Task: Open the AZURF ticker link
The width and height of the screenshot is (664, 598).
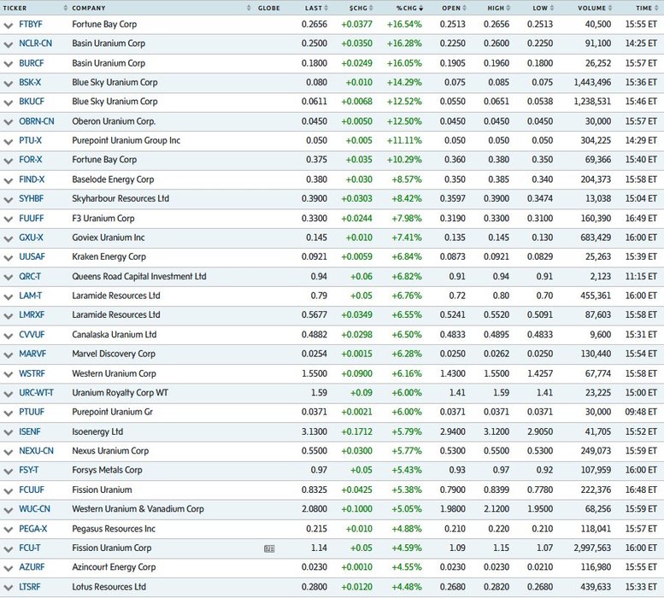Action: coord(32,566)
